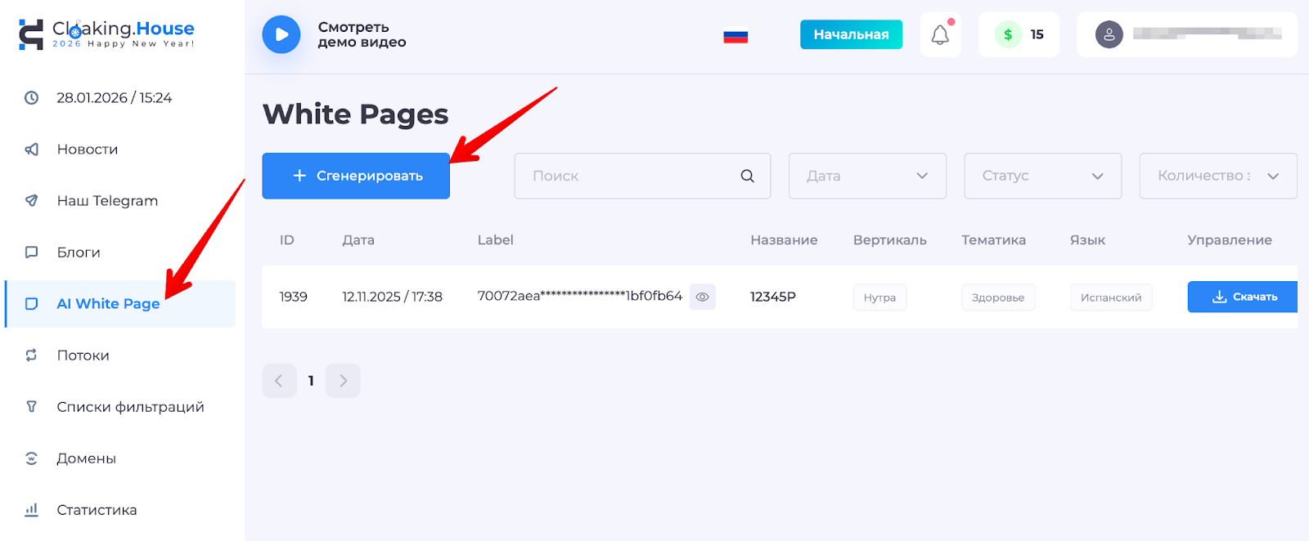The height and width of the screenshot is (541, 1309).
Task: Click the Telegram paper plane icon
Action: [x=31, y=201]
